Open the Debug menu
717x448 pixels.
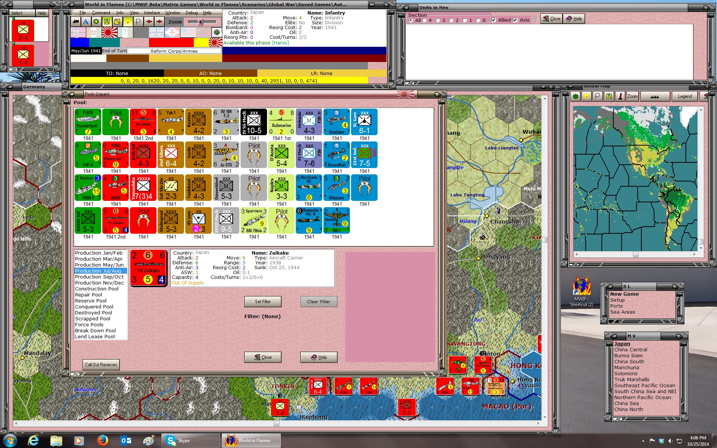[192, 13]
